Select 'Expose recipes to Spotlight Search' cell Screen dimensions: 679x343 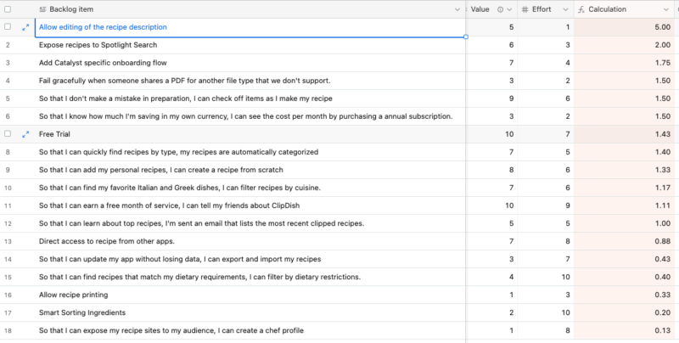250,45
